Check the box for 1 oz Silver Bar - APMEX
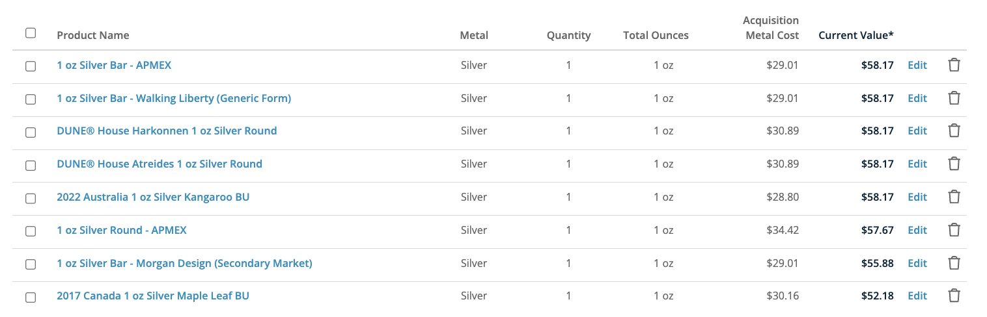 click(31, 66)
